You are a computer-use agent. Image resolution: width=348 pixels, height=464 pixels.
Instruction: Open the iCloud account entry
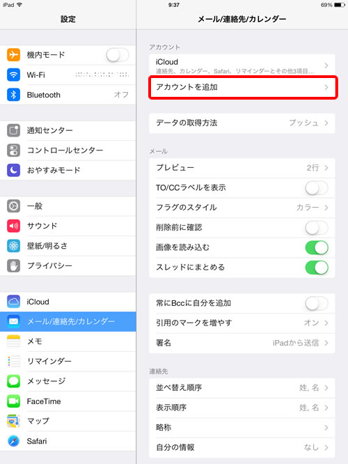242,65
